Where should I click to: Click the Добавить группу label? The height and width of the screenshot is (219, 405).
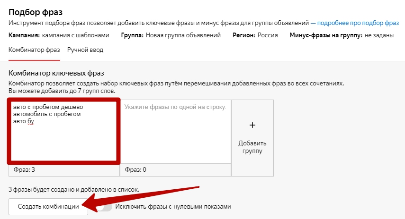click(252, 147)
